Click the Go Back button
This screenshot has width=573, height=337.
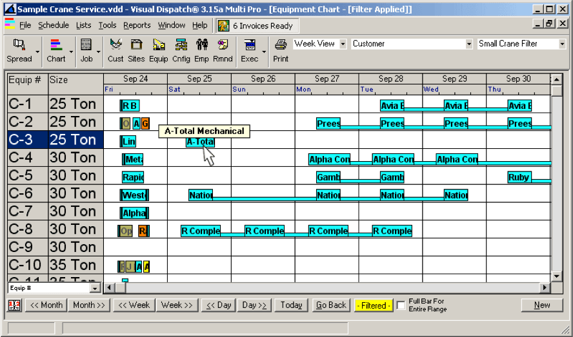331,305
